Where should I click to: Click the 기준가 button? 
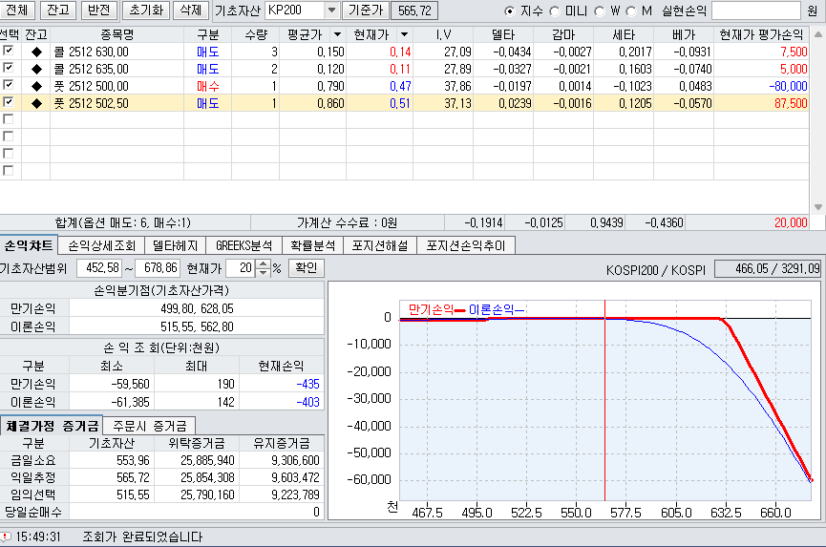pyautogui.click(x=366, y=10)
